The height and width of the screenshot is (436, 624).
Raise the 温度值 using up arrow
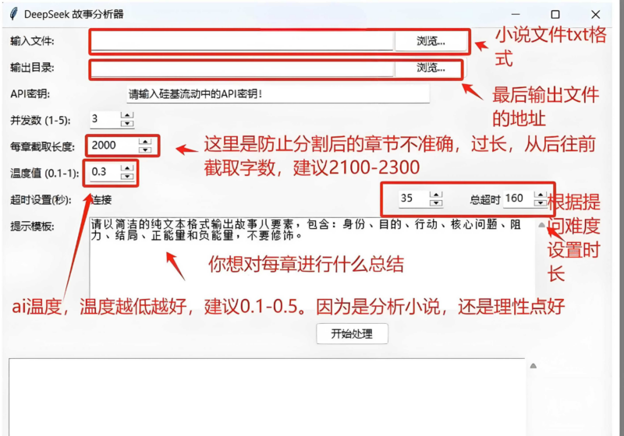click(127, 168)
